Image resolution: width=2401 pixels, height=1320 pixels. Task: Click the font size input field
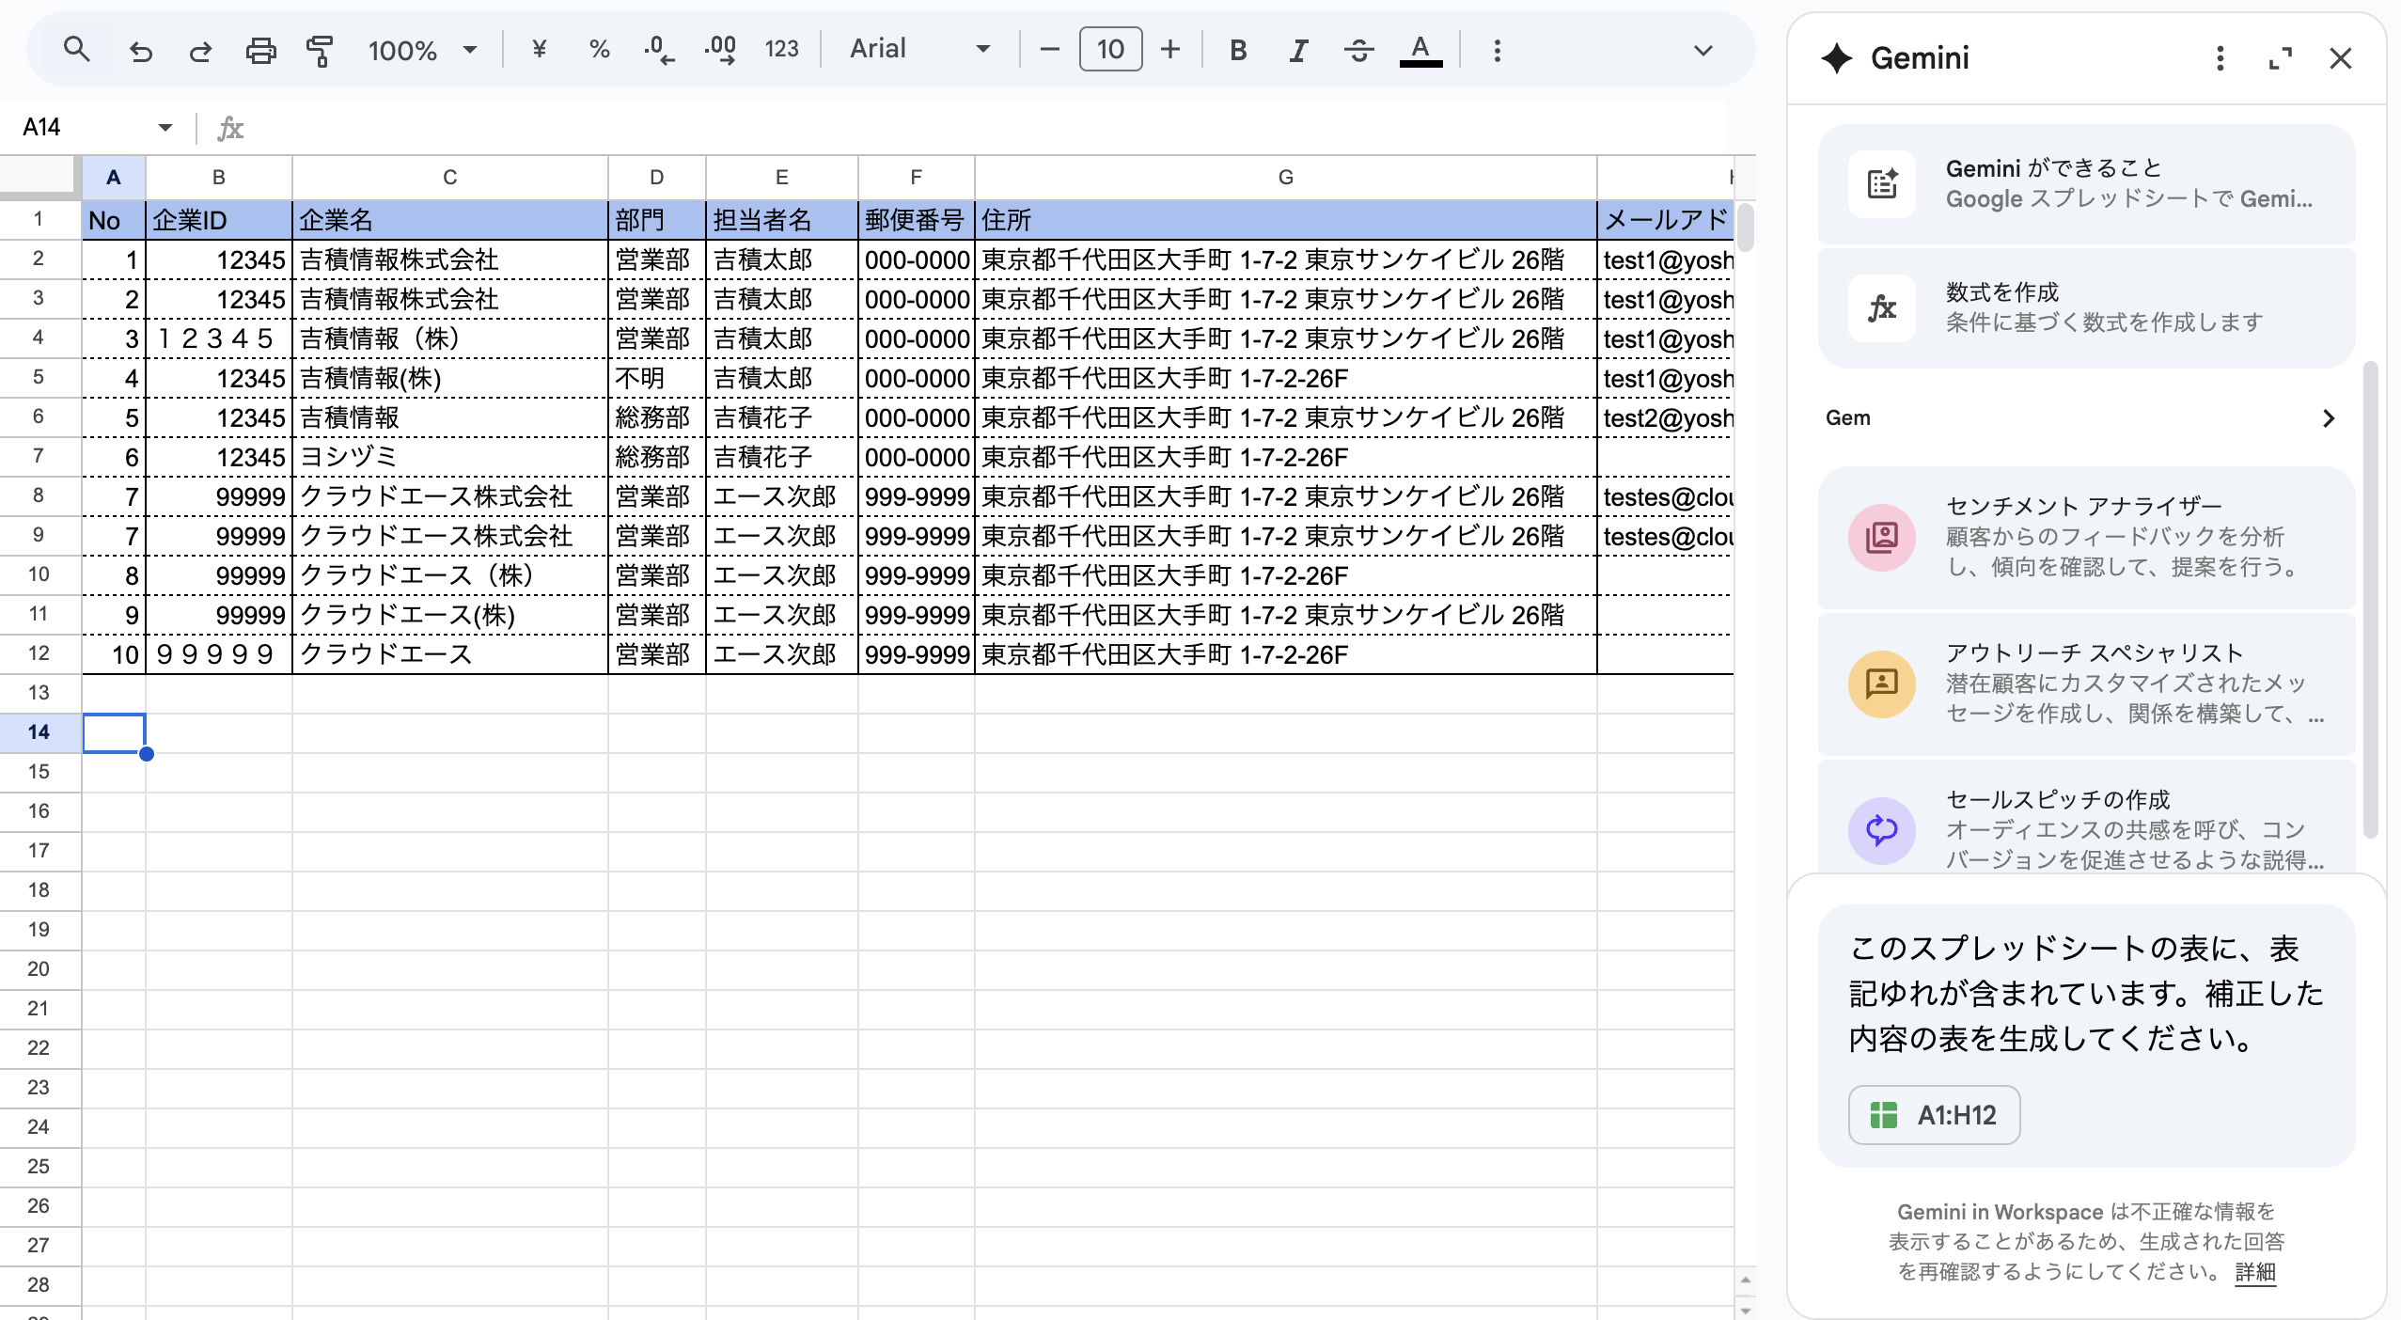[x=1110, y=49]
